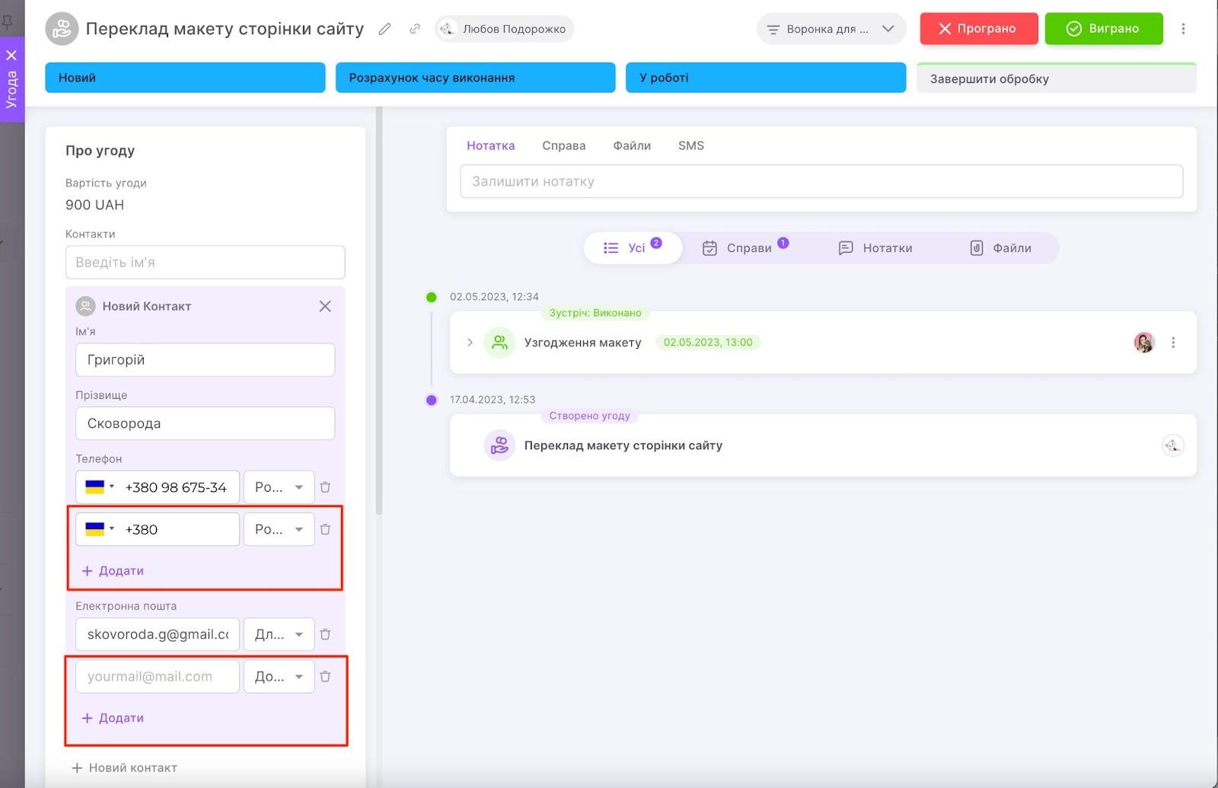1218x788 pixels.
Task: Switch to the Справа tab
Action: click(x=563, y=145)
